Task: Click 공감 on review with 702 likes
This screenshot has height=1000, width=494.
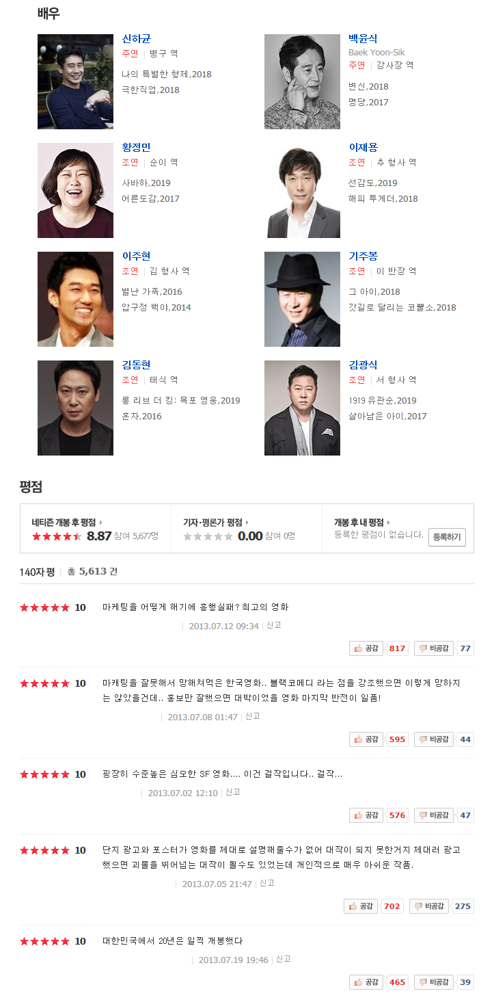Action: [x=361, y=906]
